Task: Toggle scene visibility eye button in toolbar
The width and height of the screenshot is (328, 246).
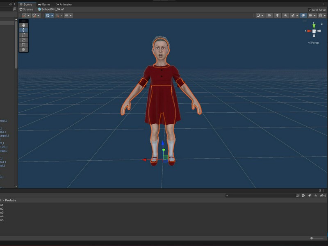Action: [303, 16]
